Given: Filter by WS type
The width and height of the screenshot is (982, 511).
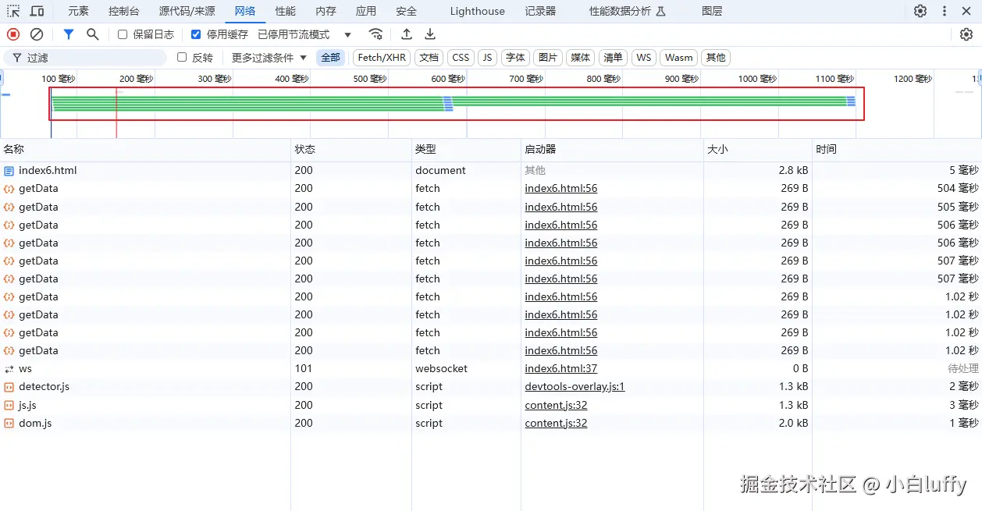Looking at the screenshot, I should tap(643, 58).
